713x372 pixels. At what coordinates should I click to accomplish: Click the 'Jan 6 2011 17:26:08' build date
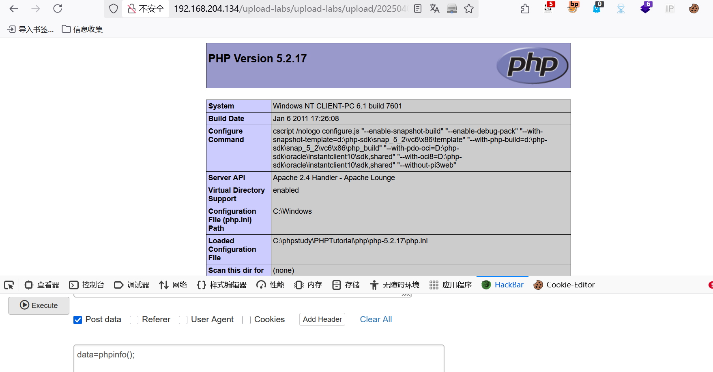coord(306,119)
